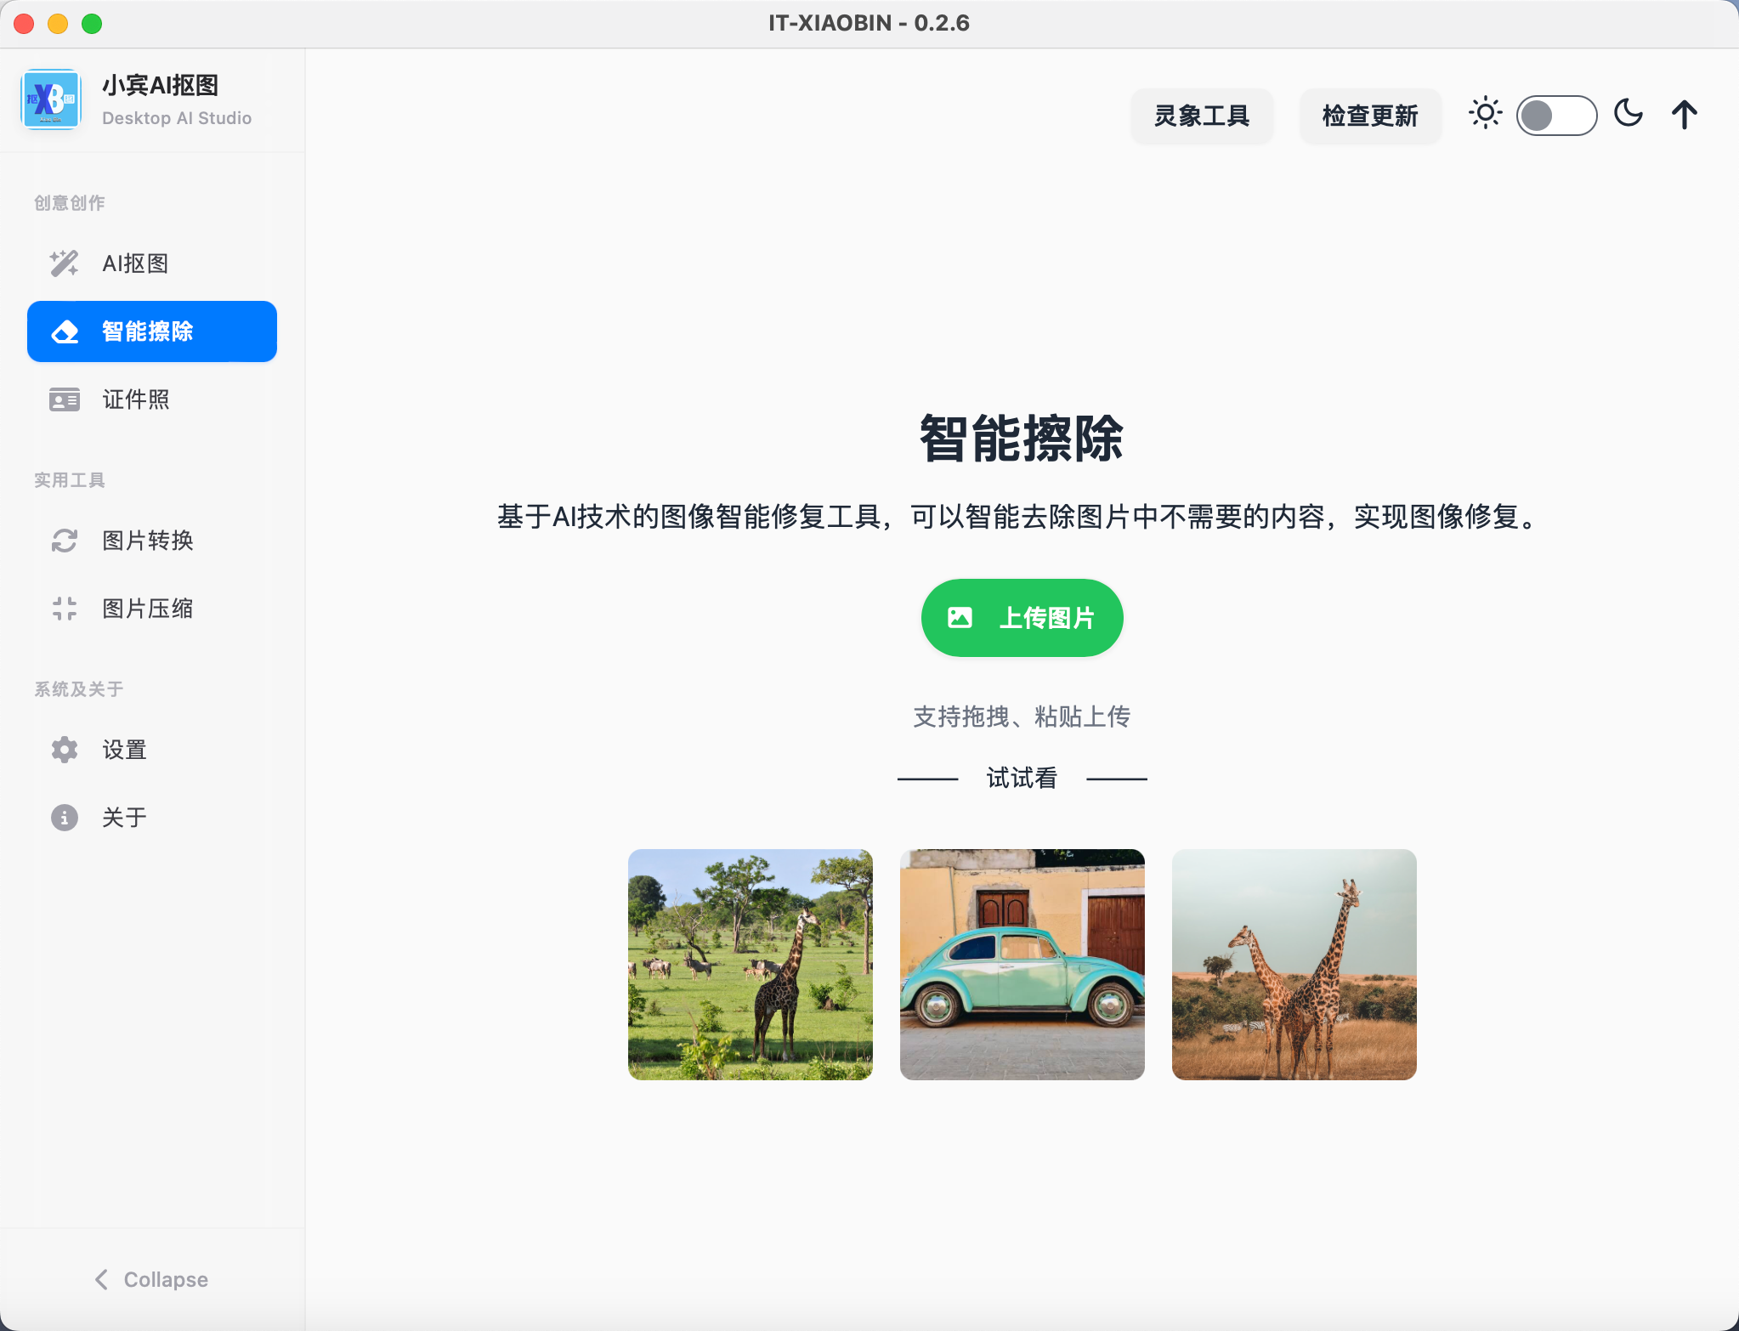Try the two giraffes sample image
Screen dimensions: 1739x1331
(1294, 965)
